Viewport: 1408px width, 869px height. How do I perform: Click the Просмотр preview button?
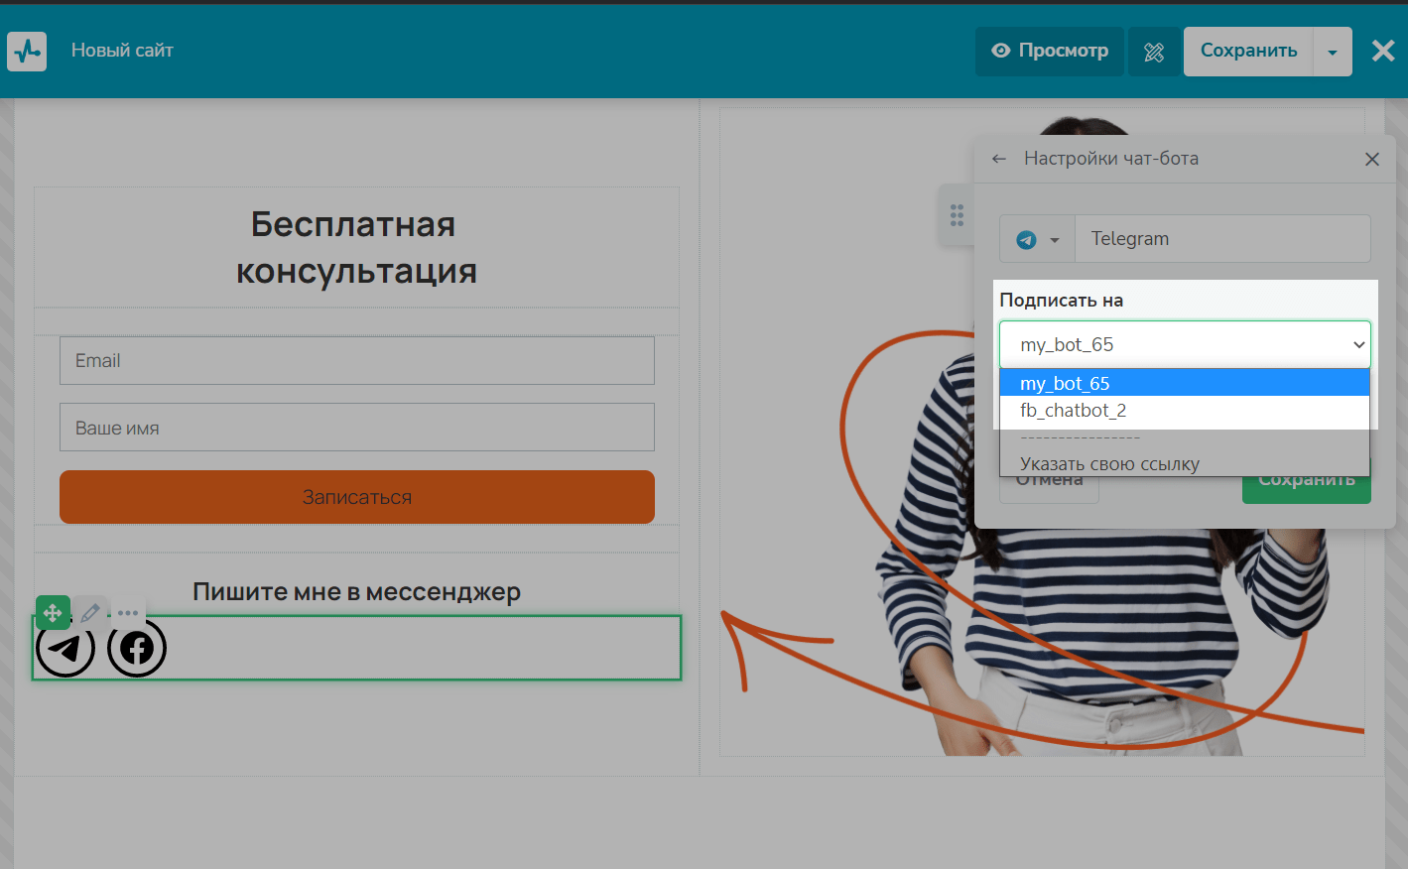1050,52
